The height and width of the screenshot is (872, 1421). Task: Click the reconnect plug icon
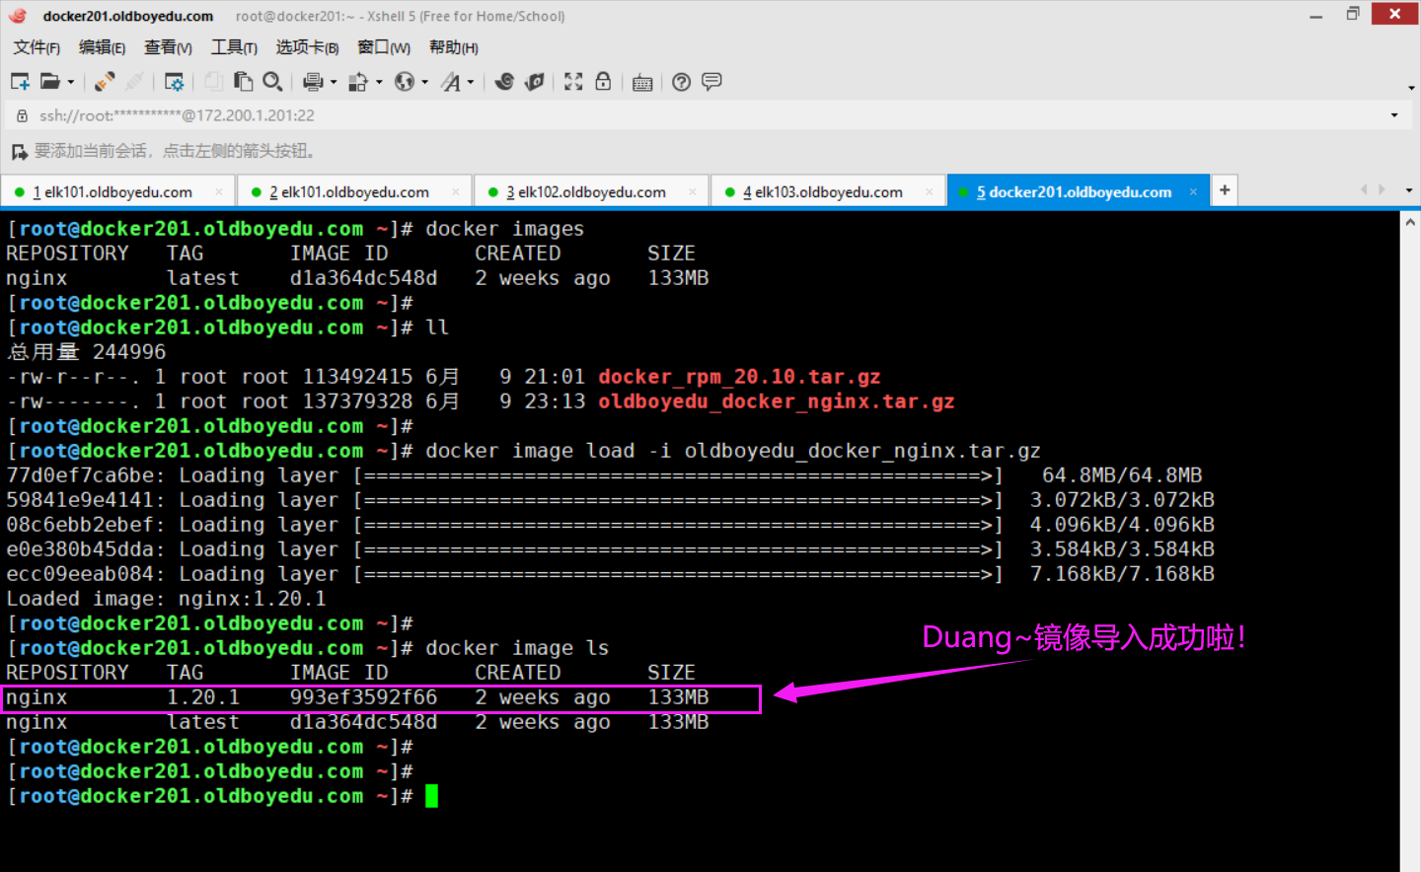click(105, 82)
